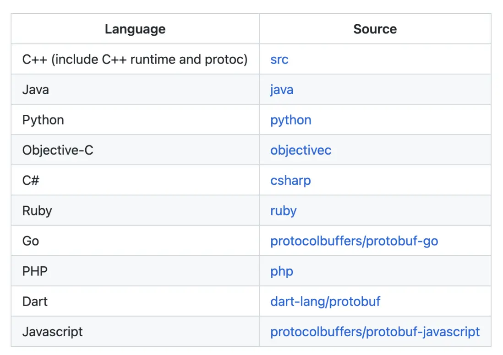The height and width of the screenshot is (355, 503).
Task: Select the C++ runtime and protoc cell
Action: tap(135, 59)
